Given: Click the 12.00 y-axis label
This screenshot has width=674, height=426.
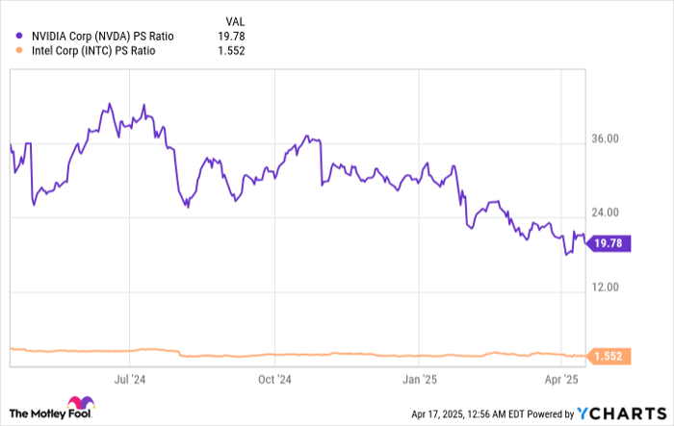Looking at the screenshot, I should pyautogui.click(x=605, y=288).
